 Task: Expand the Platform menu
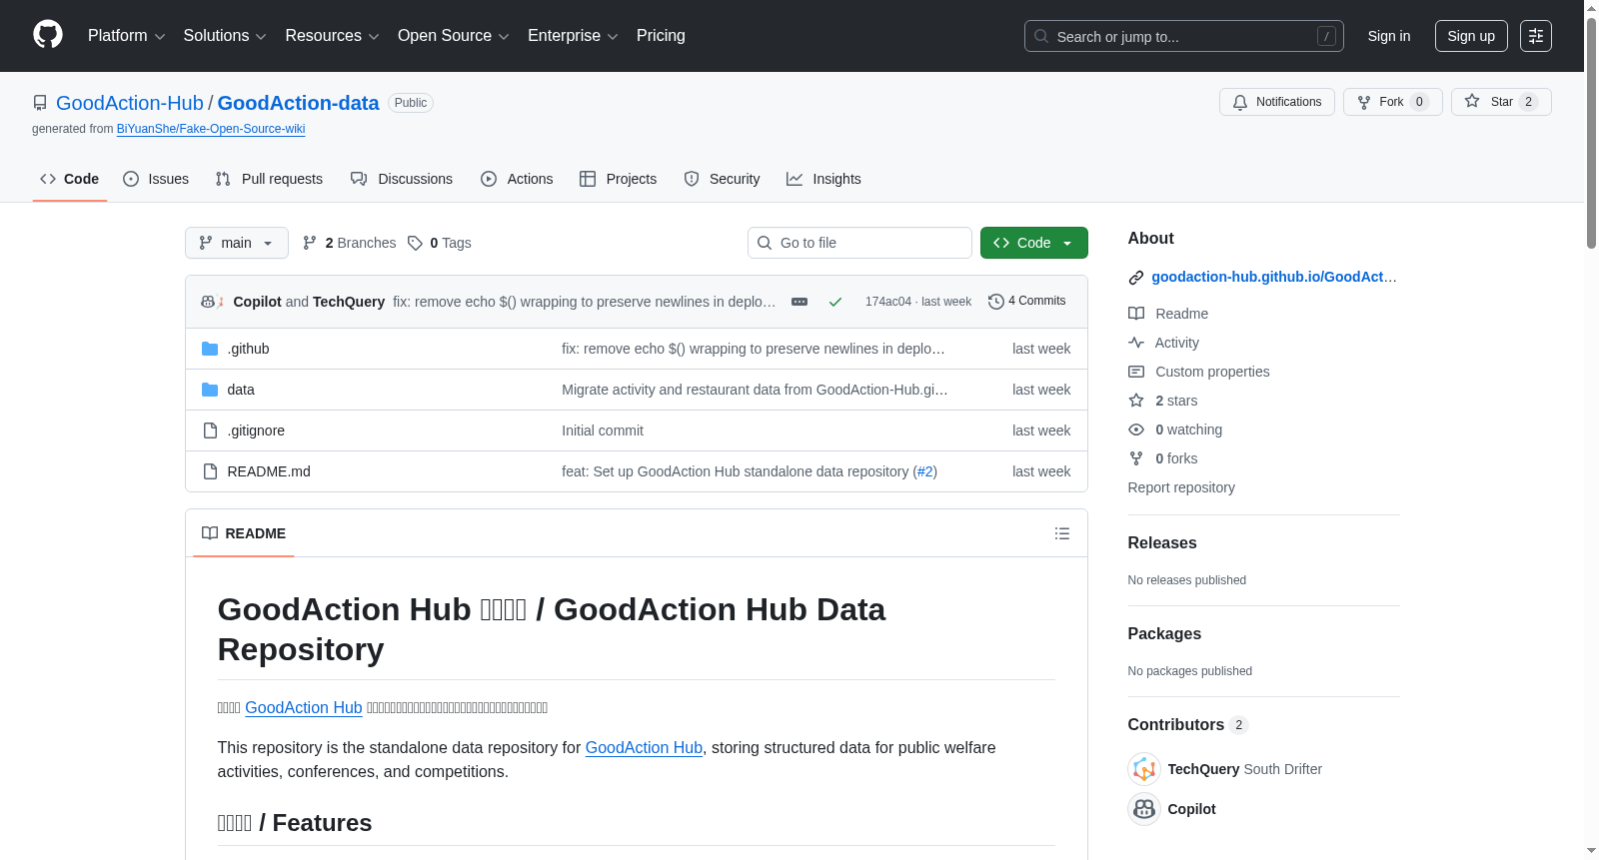coord(126,36)
